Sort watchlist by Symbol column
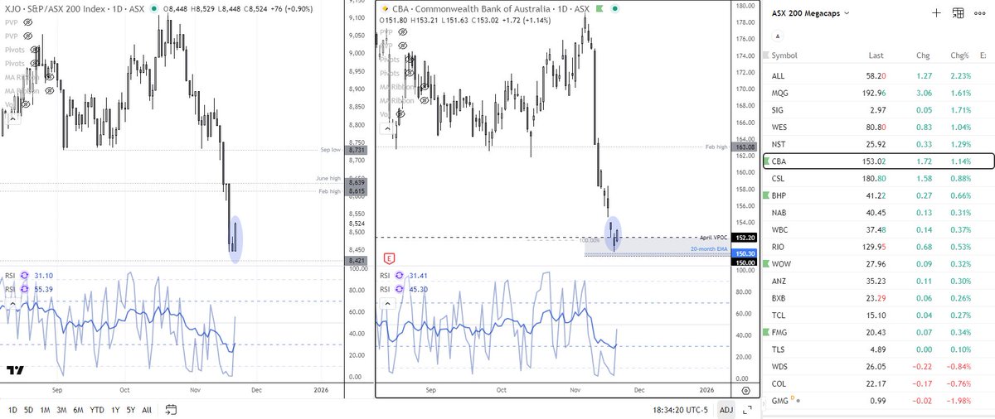Screen dimensions: 995x419 tap(785, 55)
